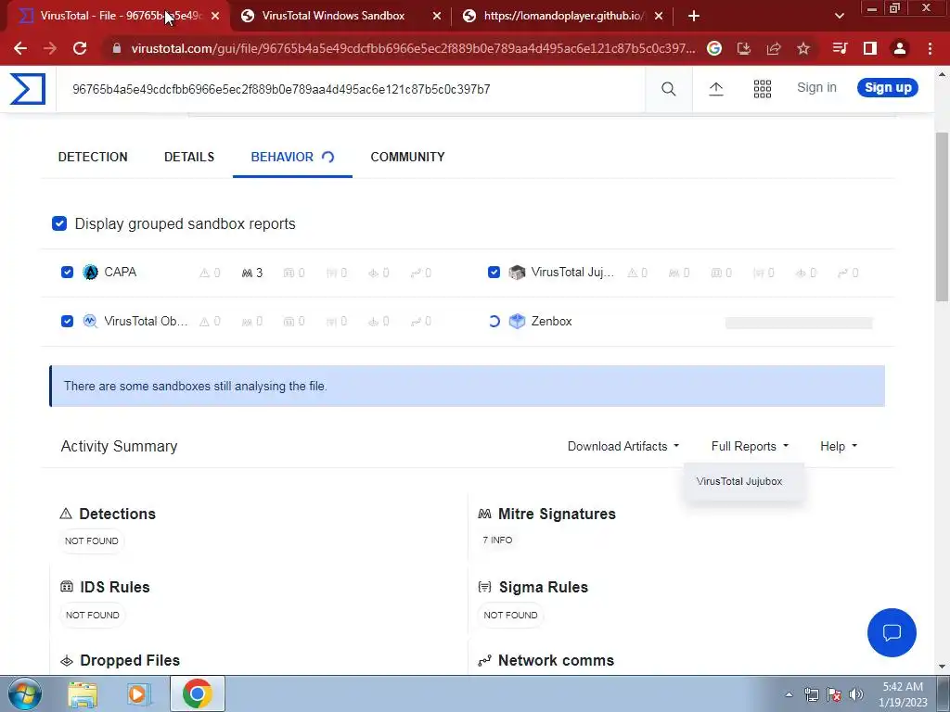Click the VirusTotal logo icon
Viewport: 950px width, 712px height.
[28, 89]
